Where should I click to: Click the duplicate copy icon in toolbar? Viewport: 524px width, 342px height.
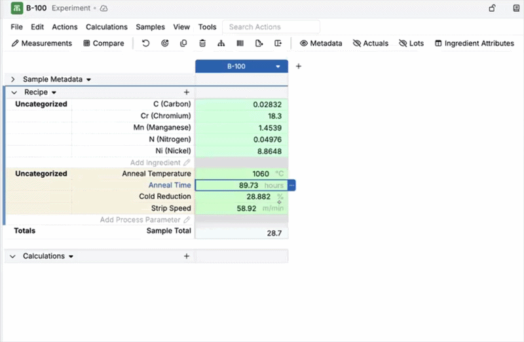coord(183,43)
